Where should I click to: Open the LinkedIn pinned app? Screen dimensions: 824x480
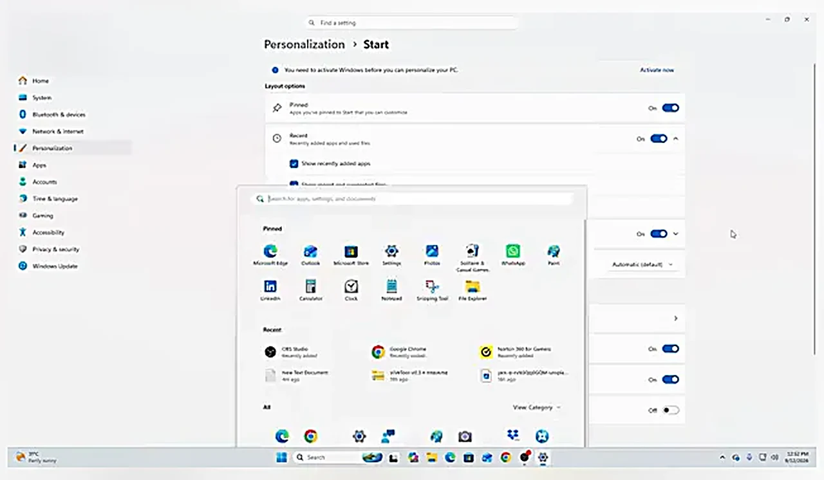(270, 290)
